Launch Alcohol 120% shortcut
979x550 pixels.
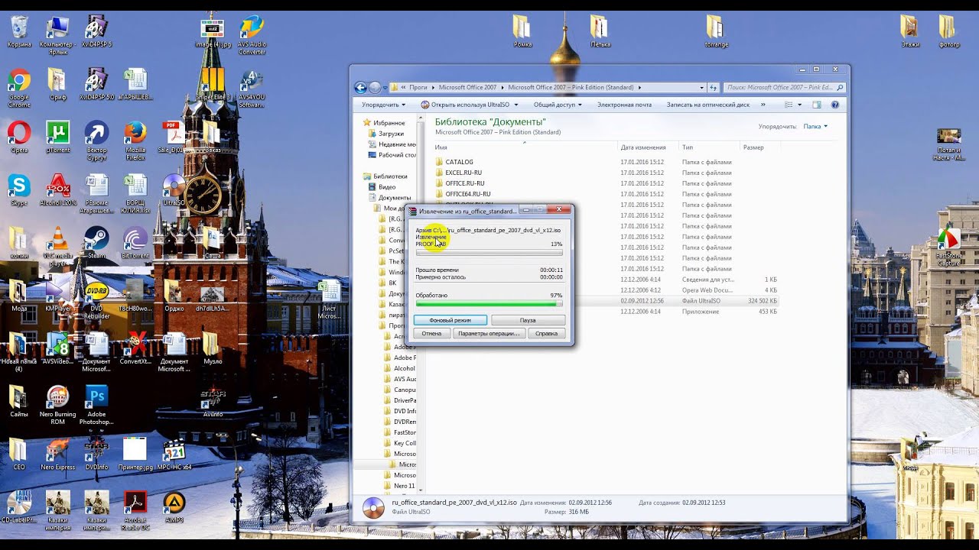[x=58, y=190]
